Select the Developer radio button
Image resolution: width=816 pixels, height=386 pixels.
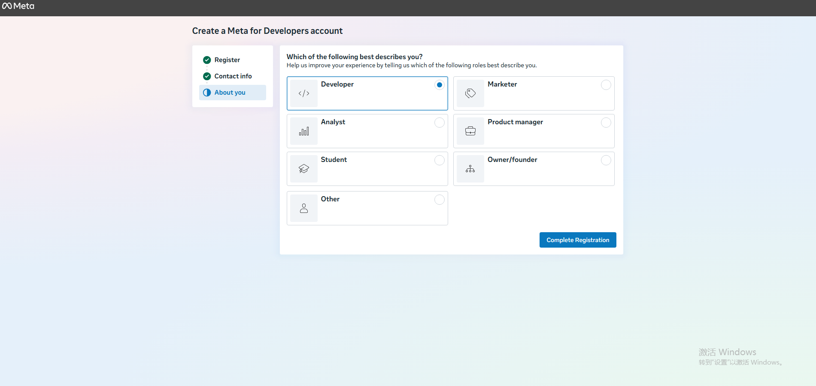click(439, 85)
